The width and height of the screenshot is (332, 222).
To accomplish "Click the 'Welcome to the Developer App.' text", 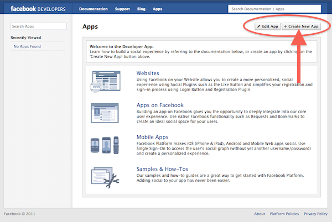I will tap(122, 46).
